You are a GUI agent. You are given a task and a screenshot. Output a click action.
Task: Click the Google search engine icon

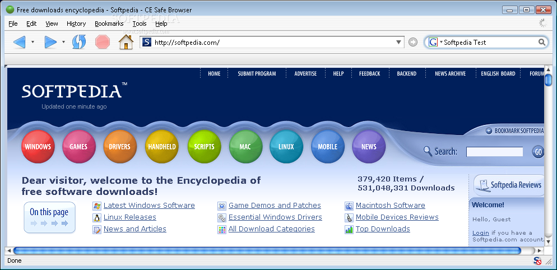click(433, 42)
